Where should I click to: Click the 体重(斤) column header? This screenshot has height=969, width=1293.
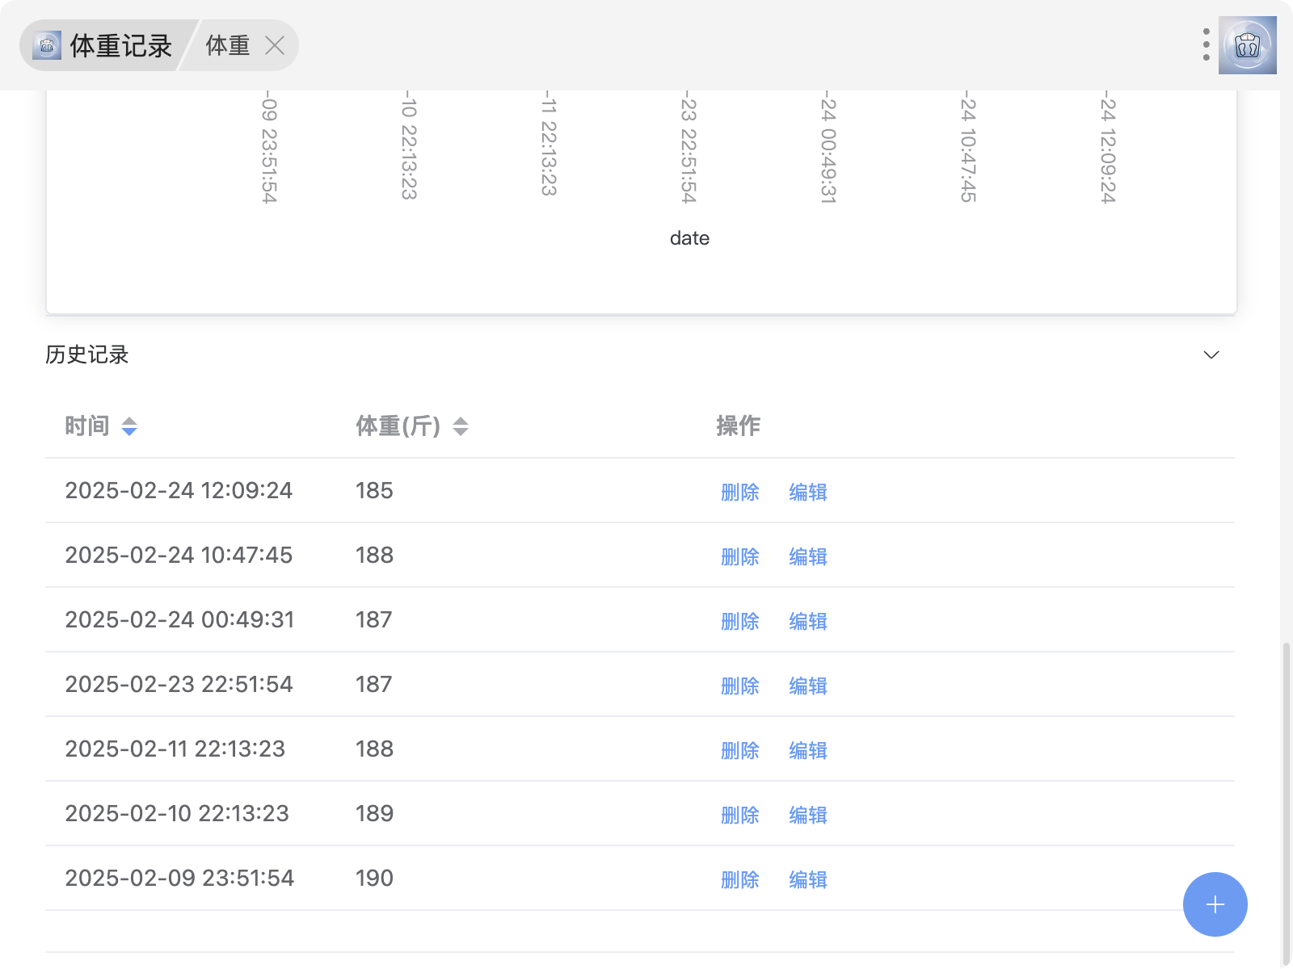pyautogui.click(x=398, y=426)
